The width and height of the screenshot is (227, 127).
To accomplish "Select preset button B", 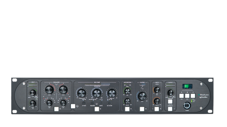I will [187, 96].
